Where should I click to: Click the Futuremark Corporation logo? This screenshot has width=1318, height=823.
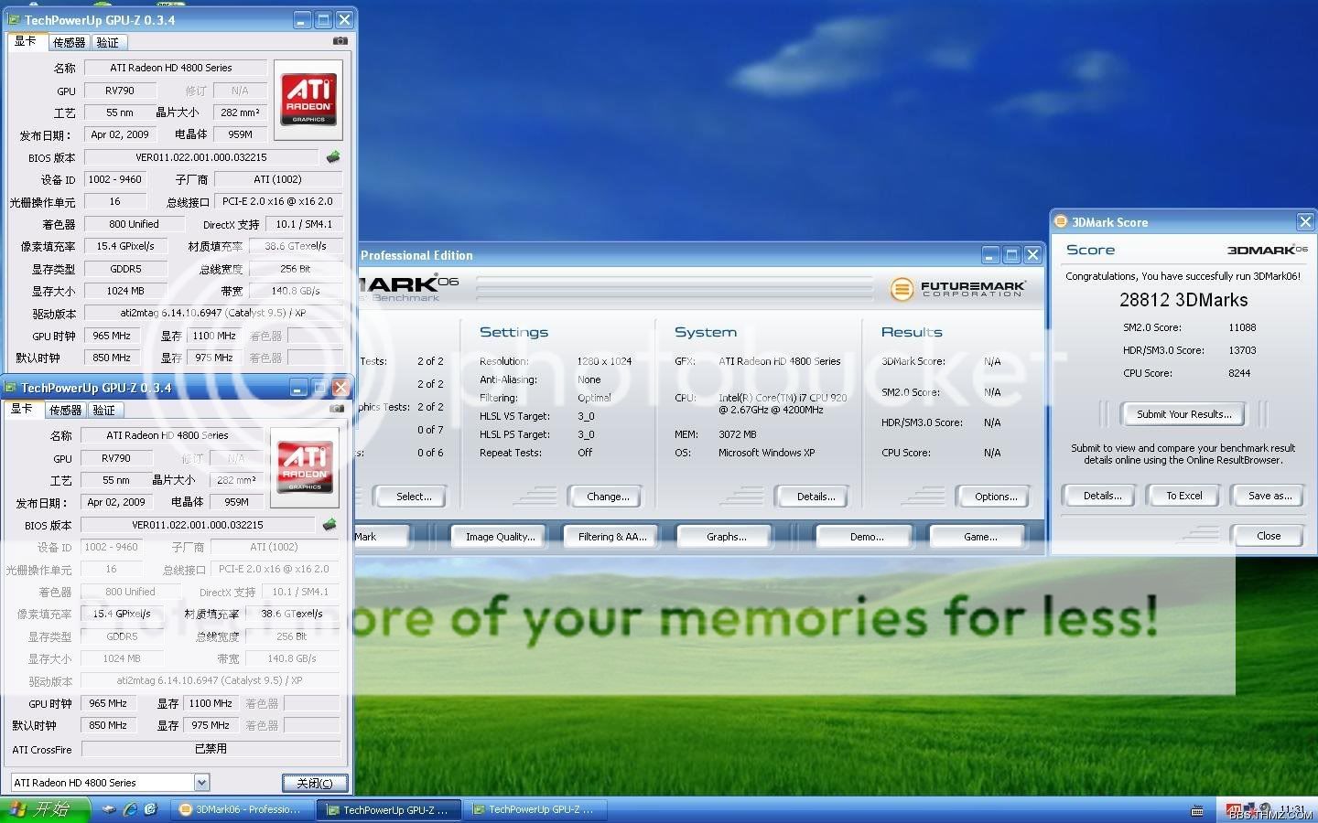(957, 289)
